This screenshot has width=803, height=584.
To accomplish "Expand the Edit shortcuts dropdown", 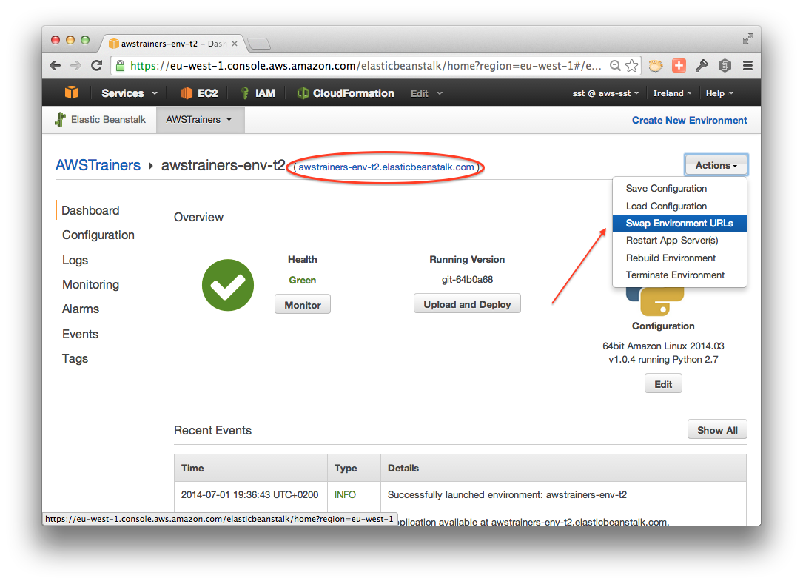I will [426, 93].
